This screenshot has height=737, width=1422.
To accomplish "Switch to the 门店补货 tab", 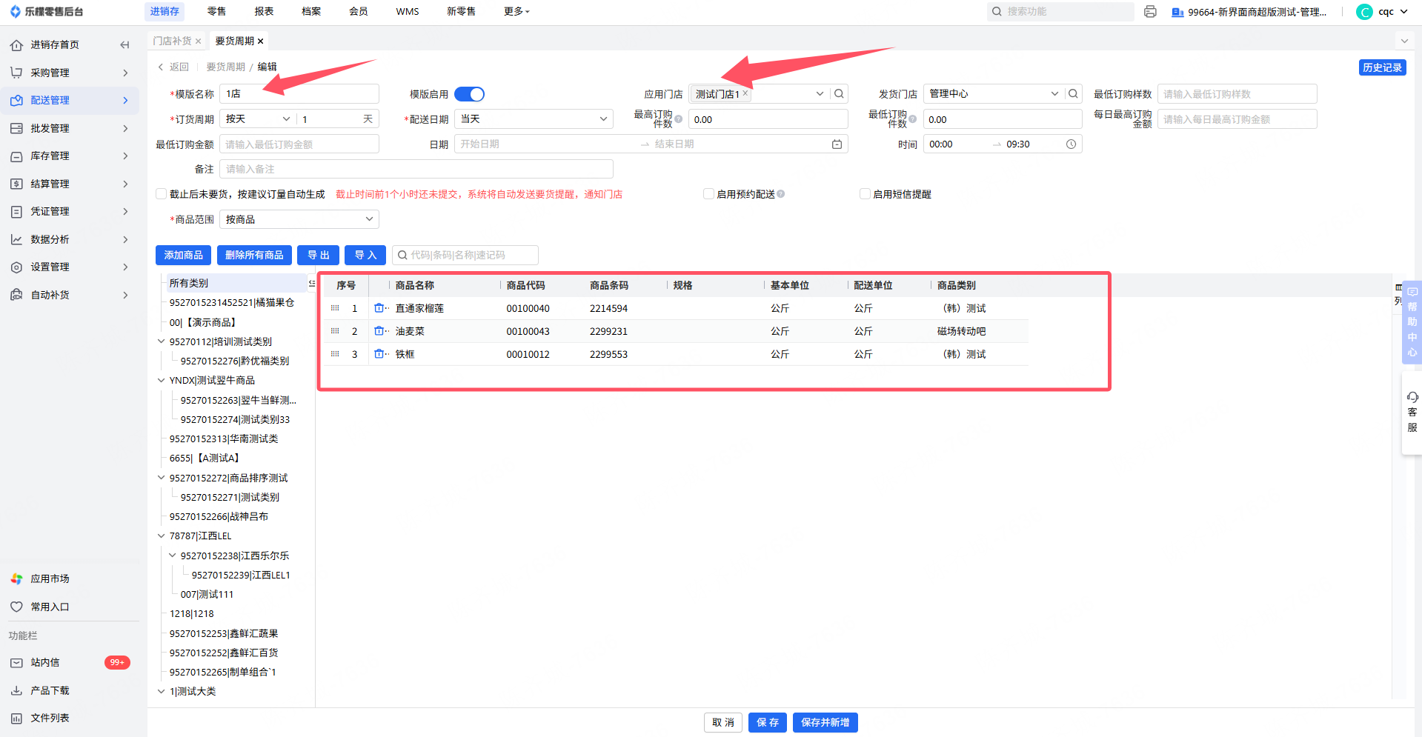I will tap(172, 41).
